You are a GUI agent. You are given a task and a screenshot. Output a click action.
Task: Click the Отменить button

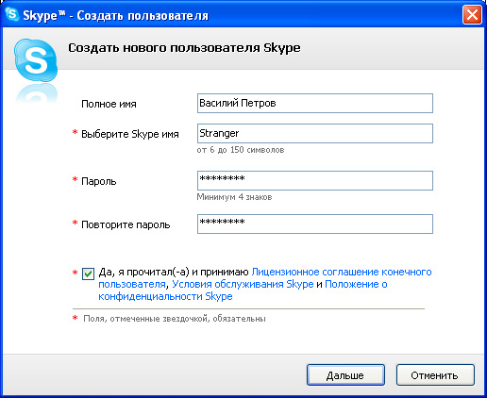(x=435, y=375)
